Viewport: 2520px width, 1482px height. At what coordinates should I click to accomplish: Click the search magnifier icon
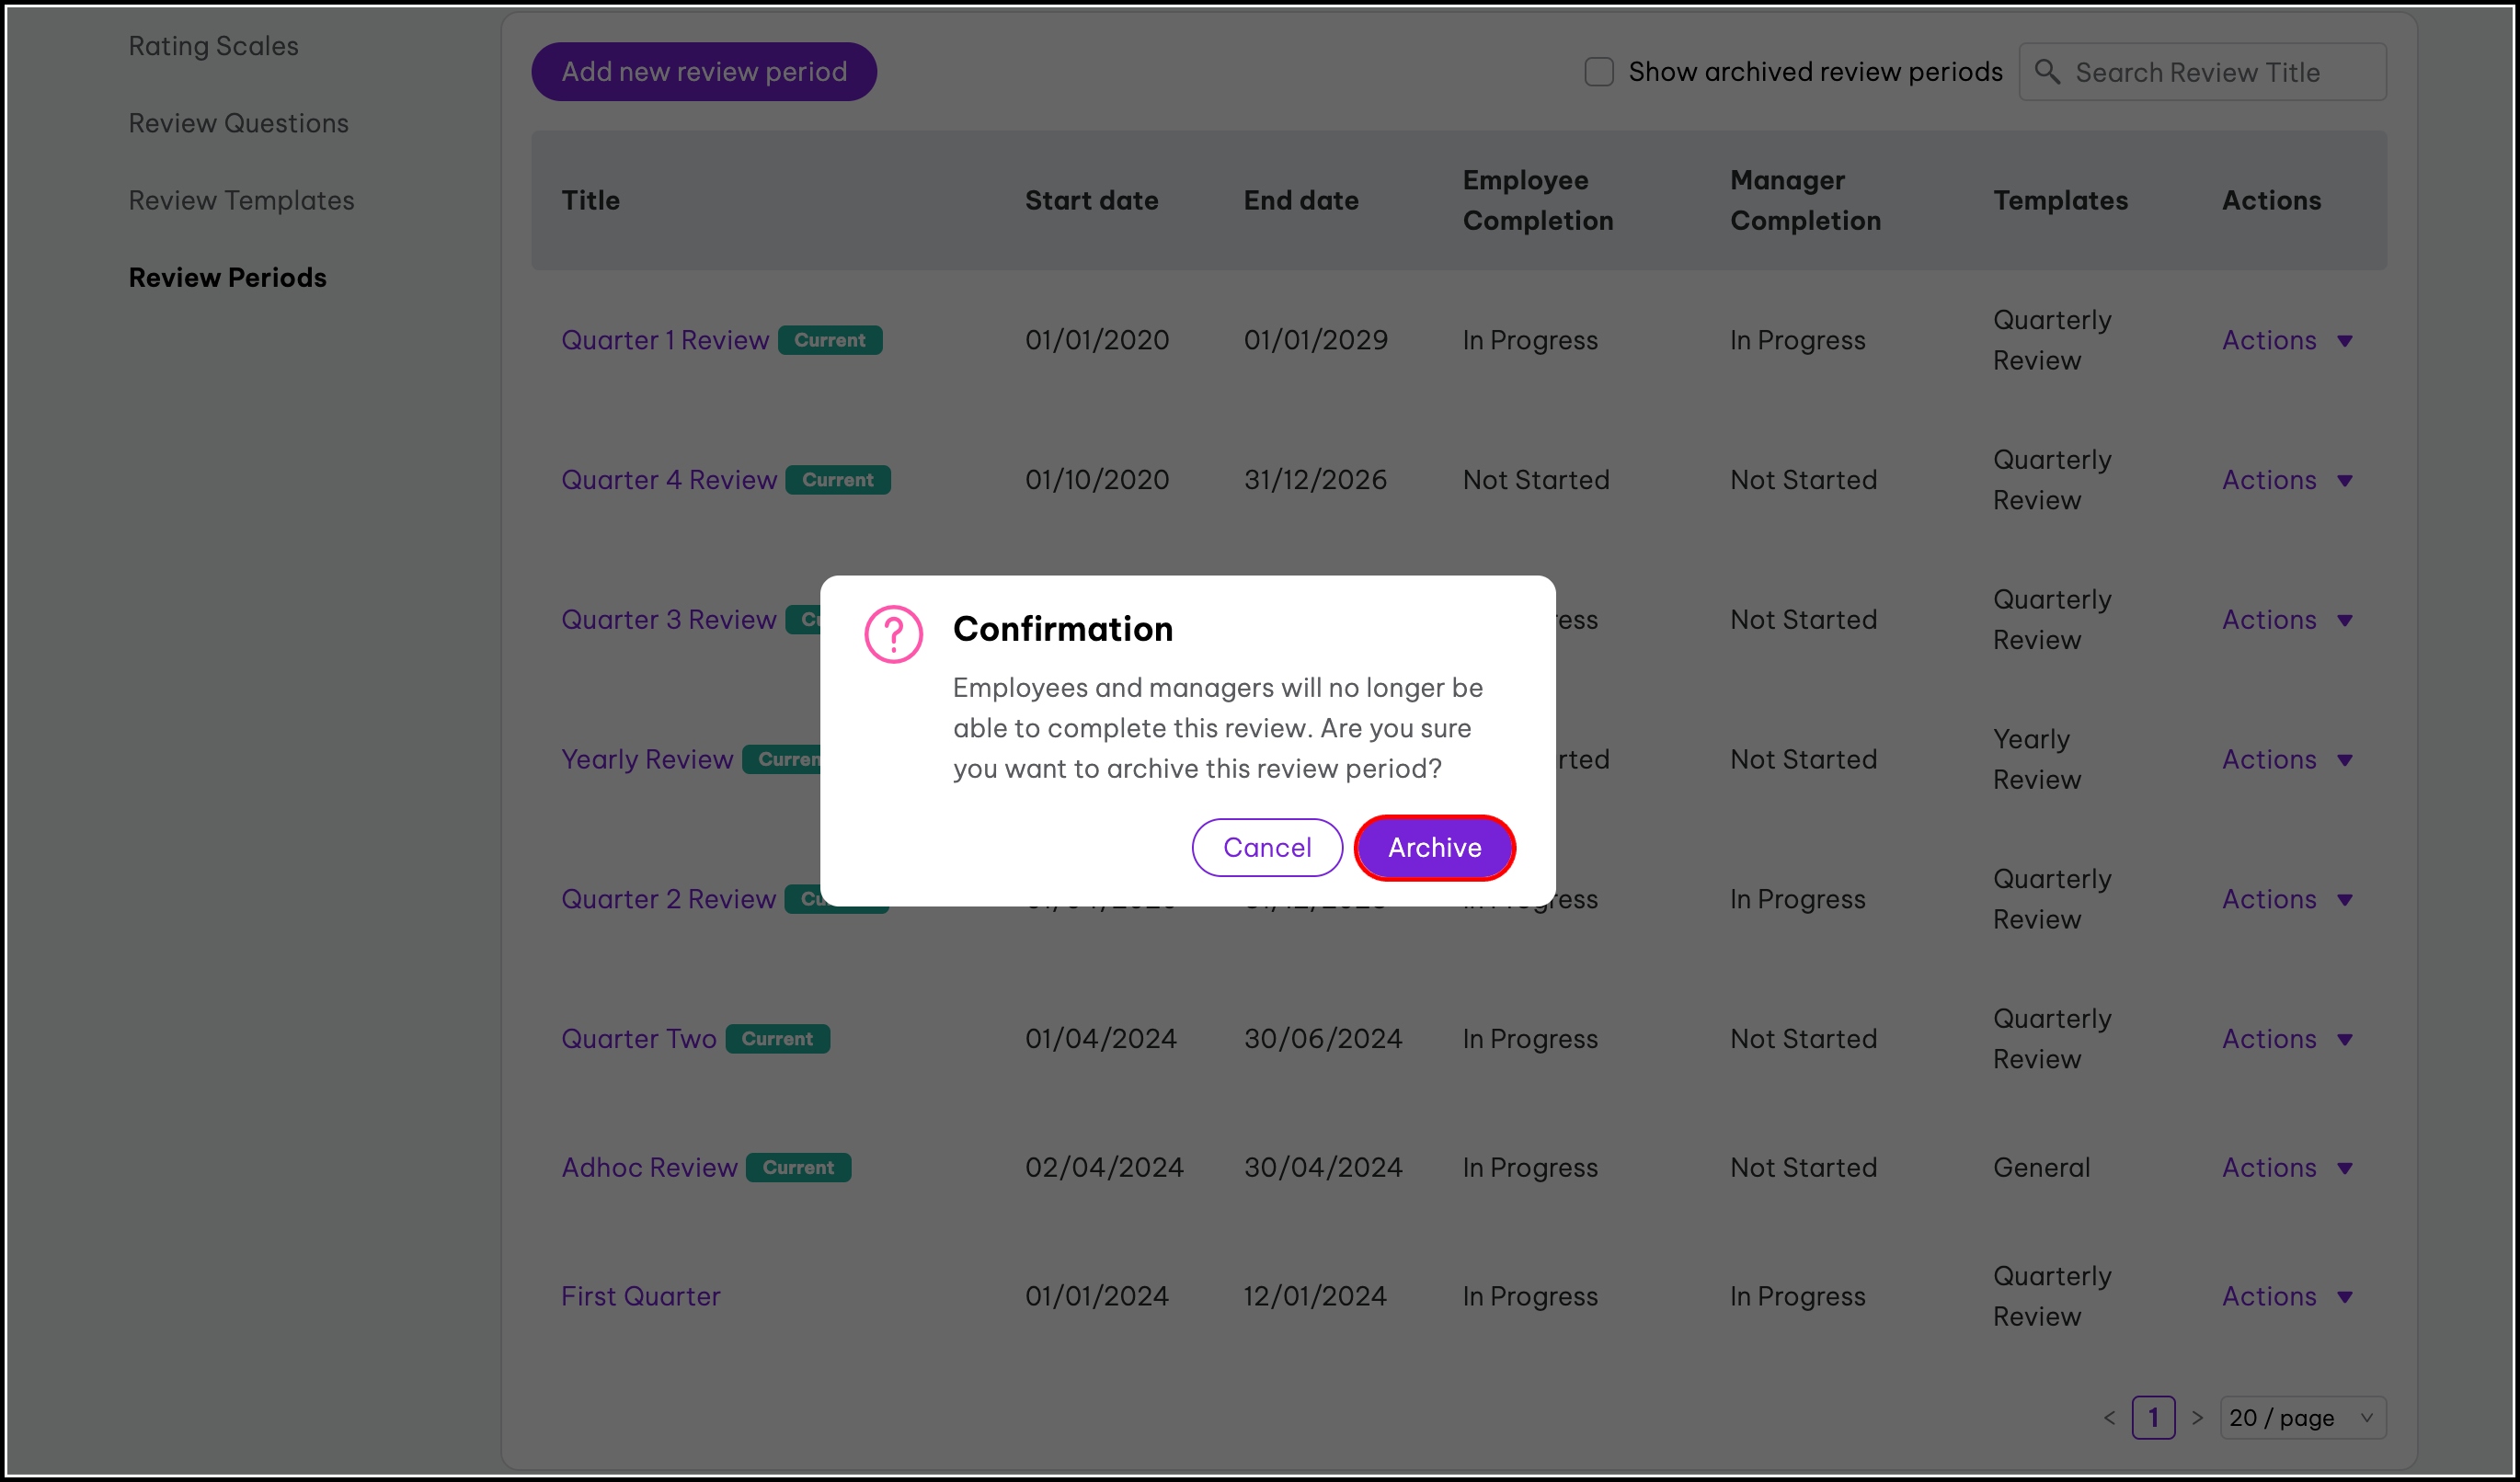pyautogui.click(x=2047, y=72)
